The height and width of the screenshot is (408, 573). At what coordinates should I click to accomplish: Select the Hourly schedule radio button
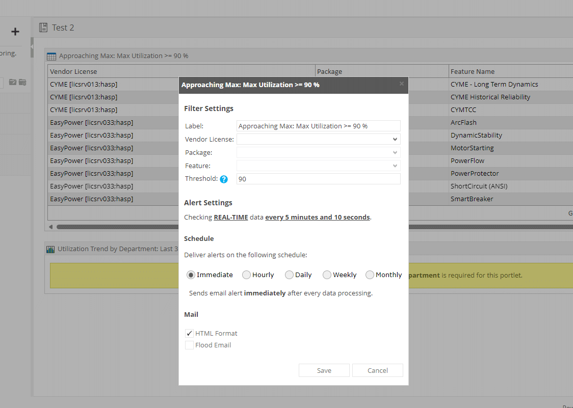tap(246, 275)
